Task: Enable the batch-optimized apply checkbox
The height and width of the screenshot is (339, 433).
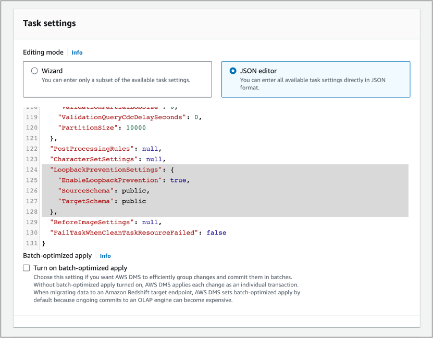Action: [27, 268]
